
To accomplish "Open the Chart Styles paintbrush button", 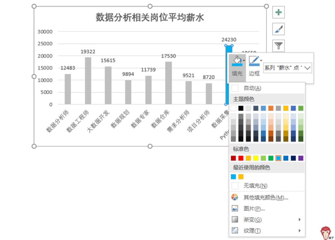I will click(278, 29).
